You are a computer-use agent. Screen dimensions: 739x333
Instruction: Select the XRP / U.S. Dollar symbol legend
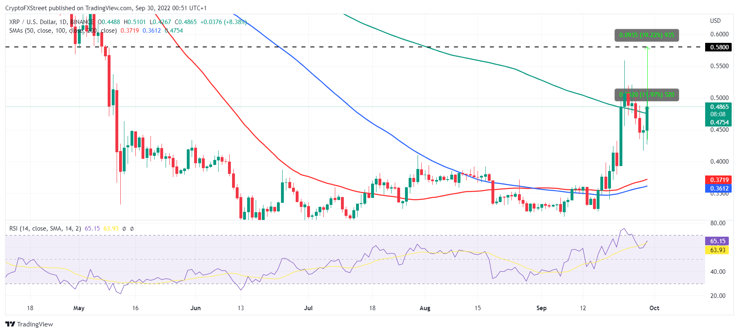52,22
